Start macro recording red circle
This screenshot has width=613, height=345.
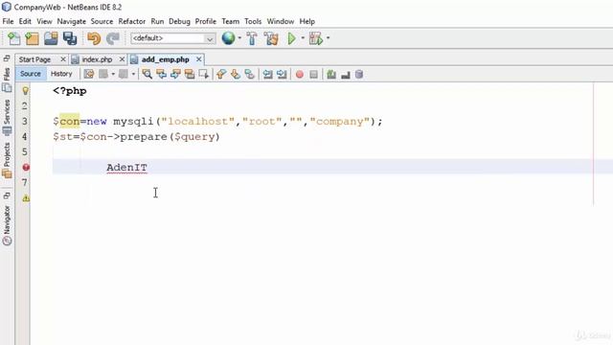300,75
